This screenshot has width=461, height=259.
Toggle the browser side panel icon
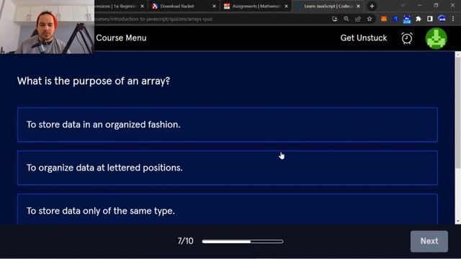(430, 19)
